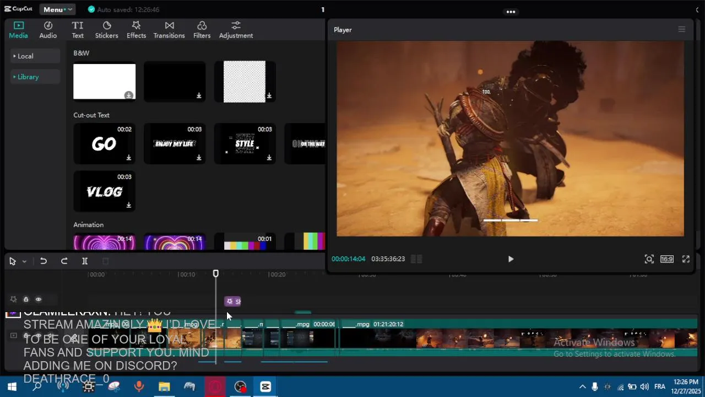Open Windows search from the taskbar
The width and height of the screenshot is (705, 397).
coord(37,387)
